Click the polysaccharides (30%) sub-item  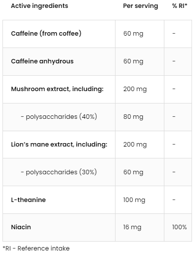click(59, 172)
